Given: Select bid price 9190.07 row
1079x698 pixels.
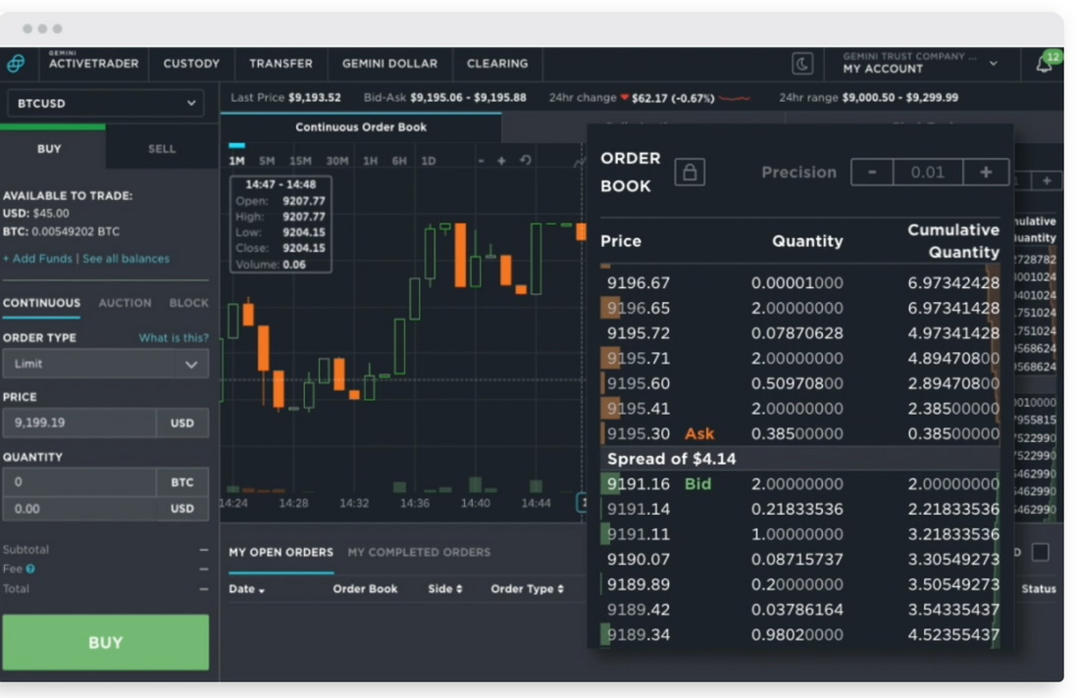Looking at the screenshot, I should point(799,559).
